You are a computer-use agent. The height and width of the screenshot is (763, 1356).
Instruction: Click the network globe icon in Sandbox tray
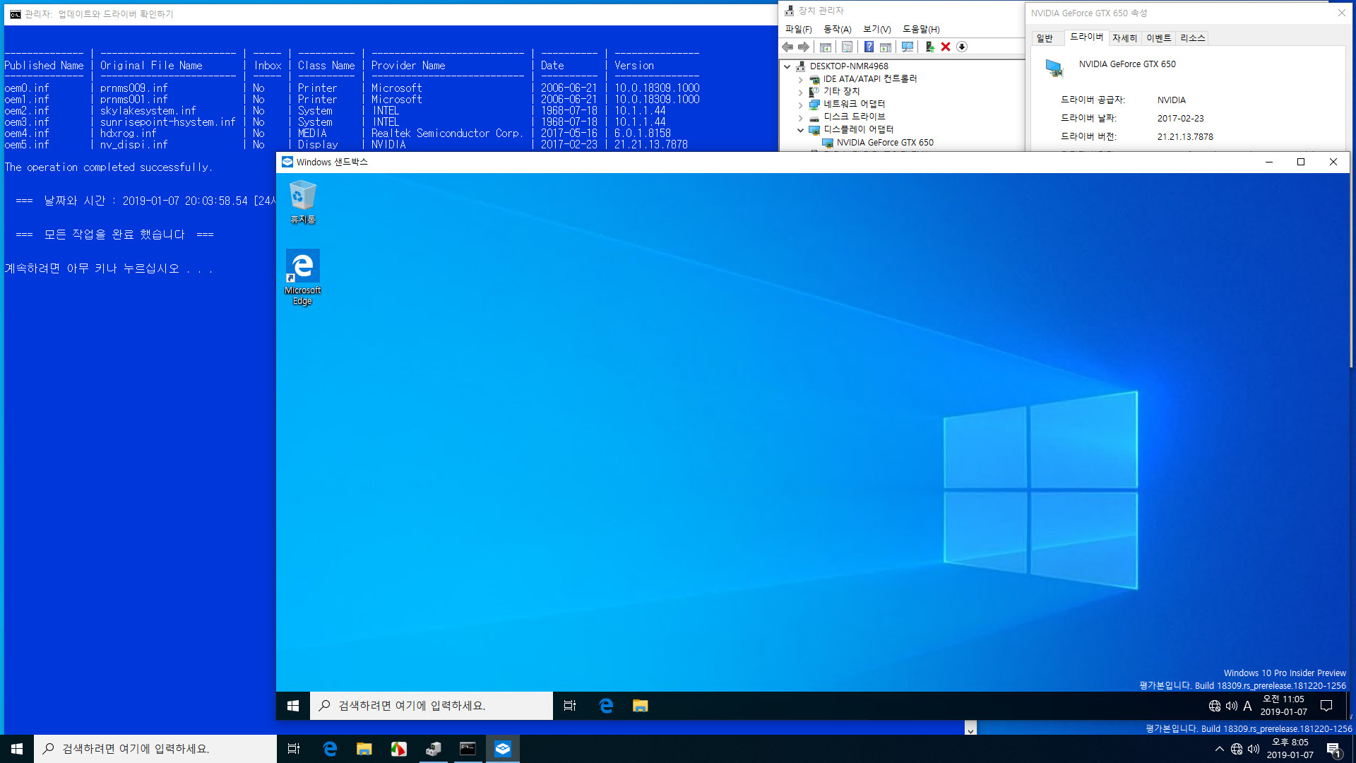[x=1215, y=706]
